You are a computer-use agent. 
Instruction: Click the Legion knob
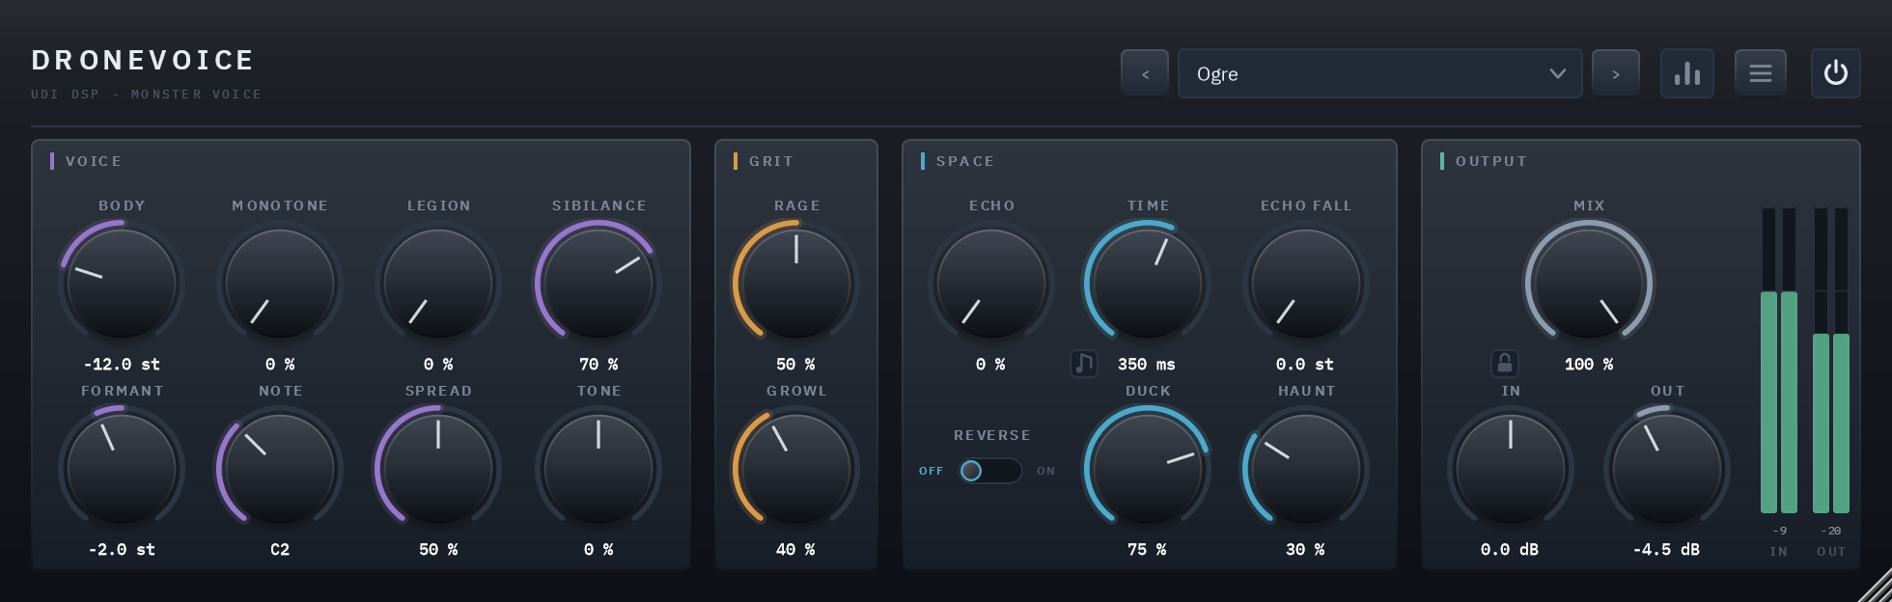click(438, 284)
